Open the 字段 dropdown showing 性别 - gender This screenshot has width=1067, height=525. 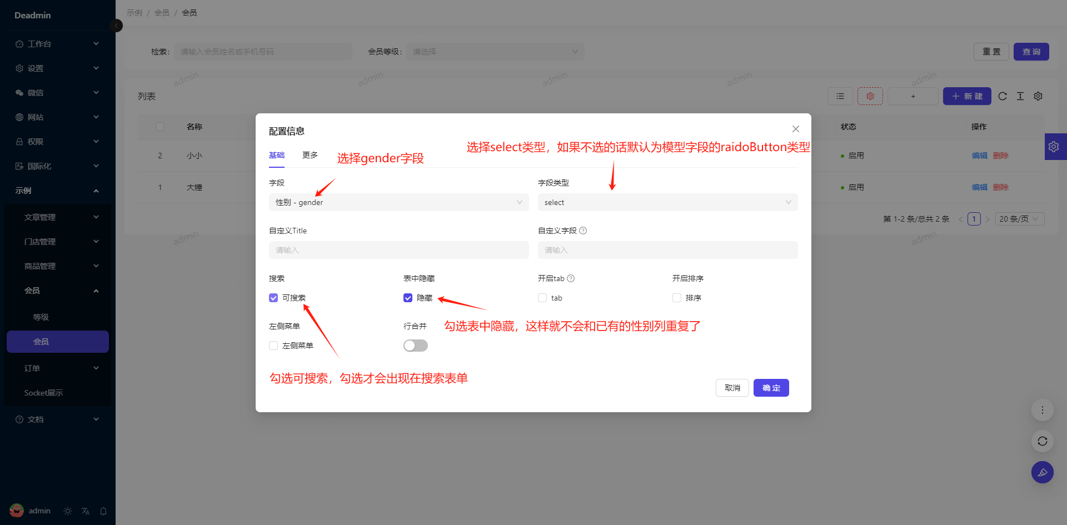[398, 202]
